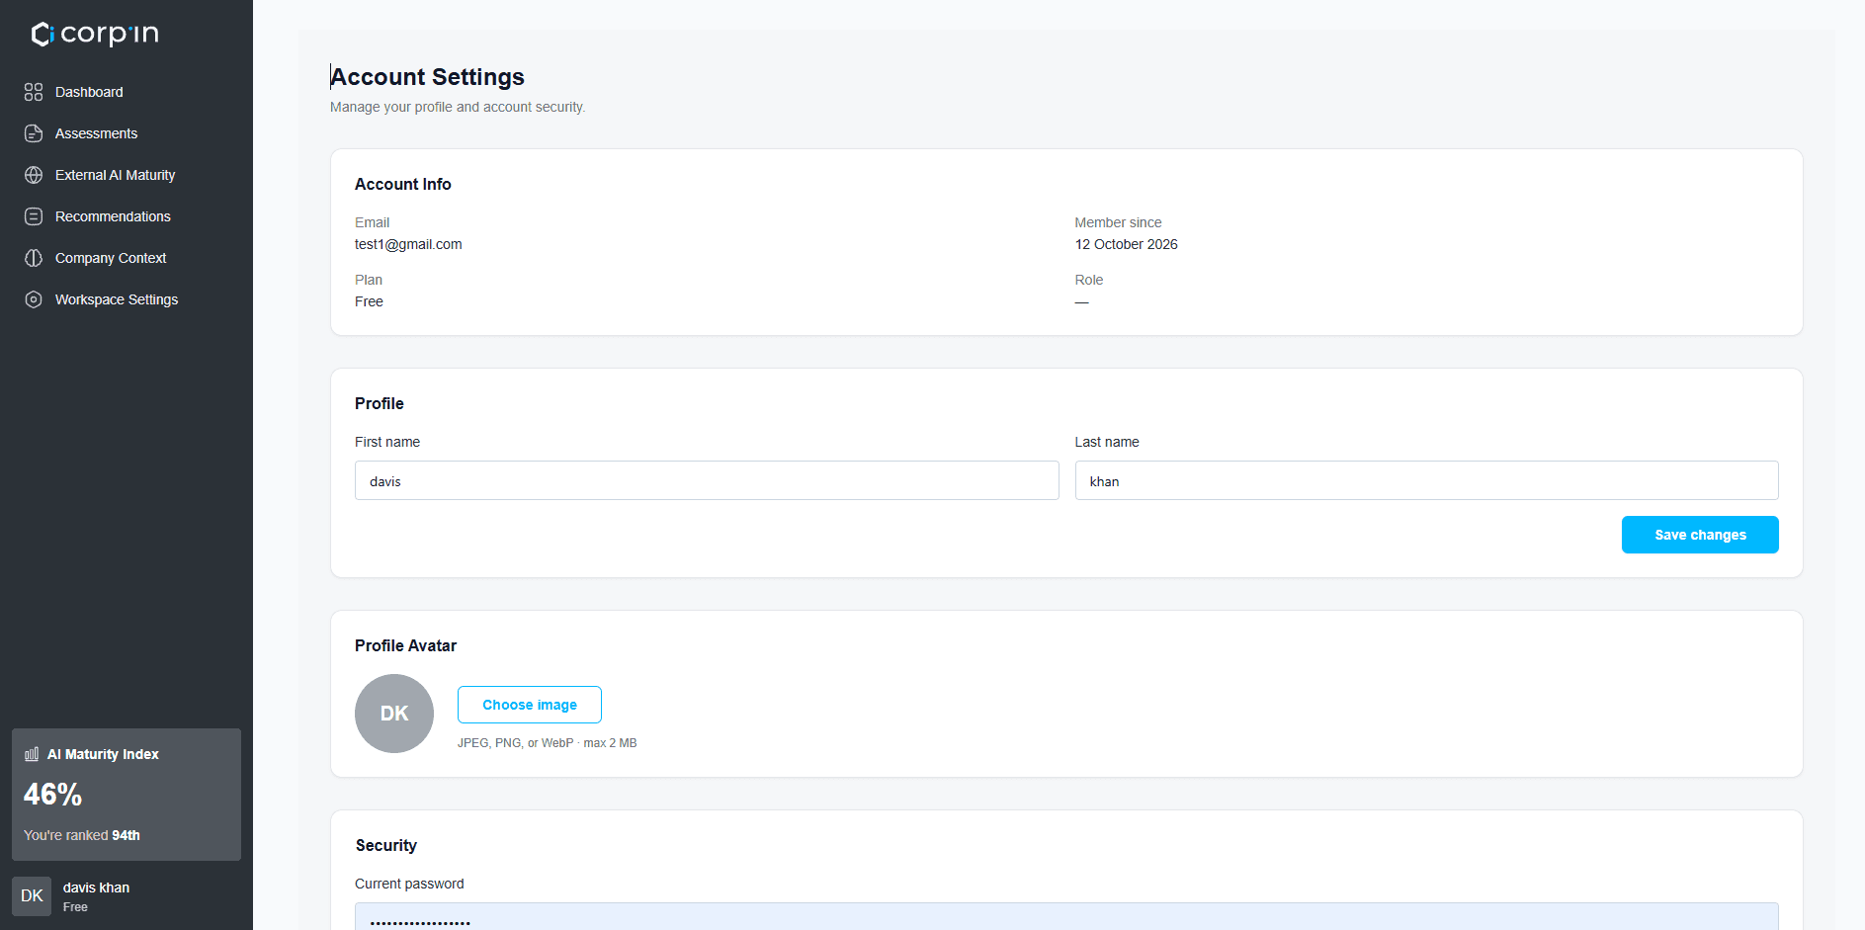Click the Free plan value in Account Info
This screenshot has height=930, width=1865.
click(369, 301)
